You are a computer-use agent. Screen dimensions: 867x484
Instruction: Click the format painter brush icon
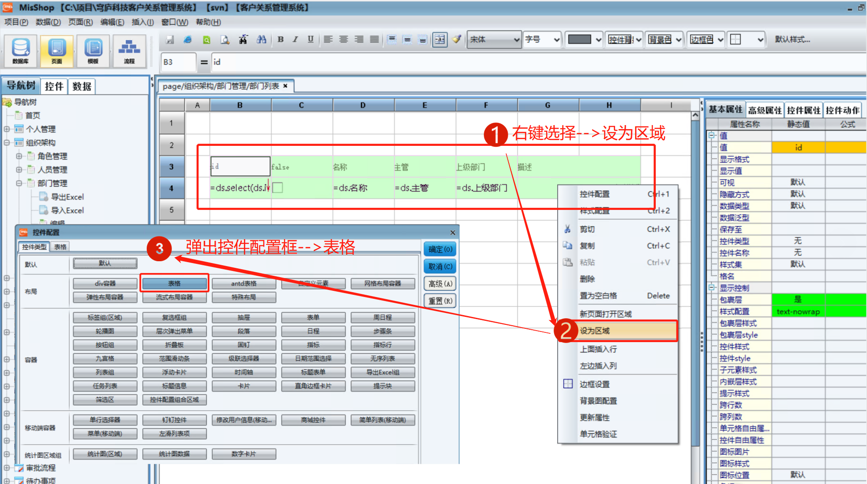[457, 40]
